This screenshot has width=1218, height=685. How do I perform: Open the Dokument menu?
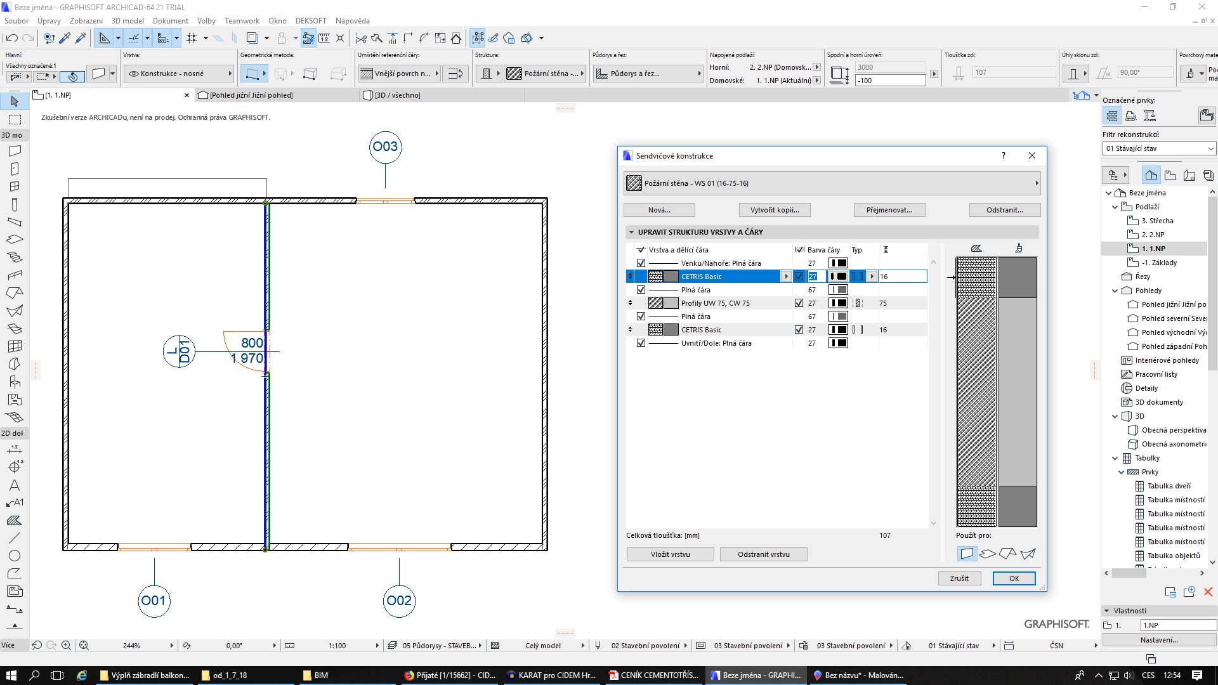click(170, 21)
